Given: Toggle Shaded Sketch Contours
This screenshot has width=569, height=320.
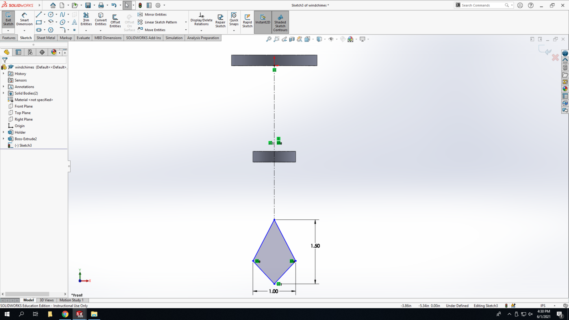Looking at the screenshot, I should 280,22.
